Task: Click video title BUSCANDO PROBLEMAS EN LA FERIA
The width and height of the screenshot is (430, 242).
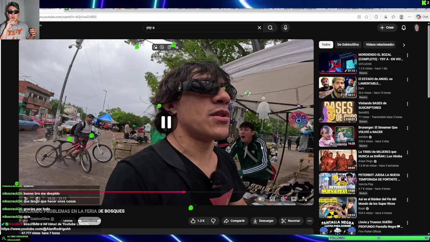Action: click(x=72, y=211)
